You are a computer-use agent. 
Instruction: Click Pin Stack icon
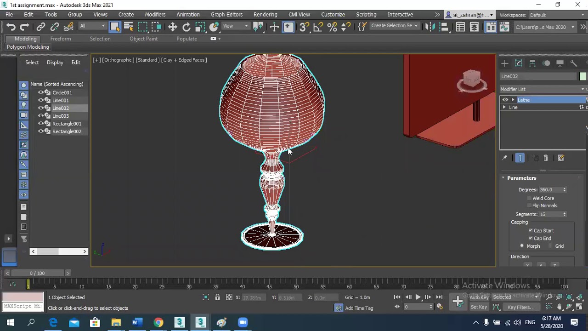coord(504,158)
